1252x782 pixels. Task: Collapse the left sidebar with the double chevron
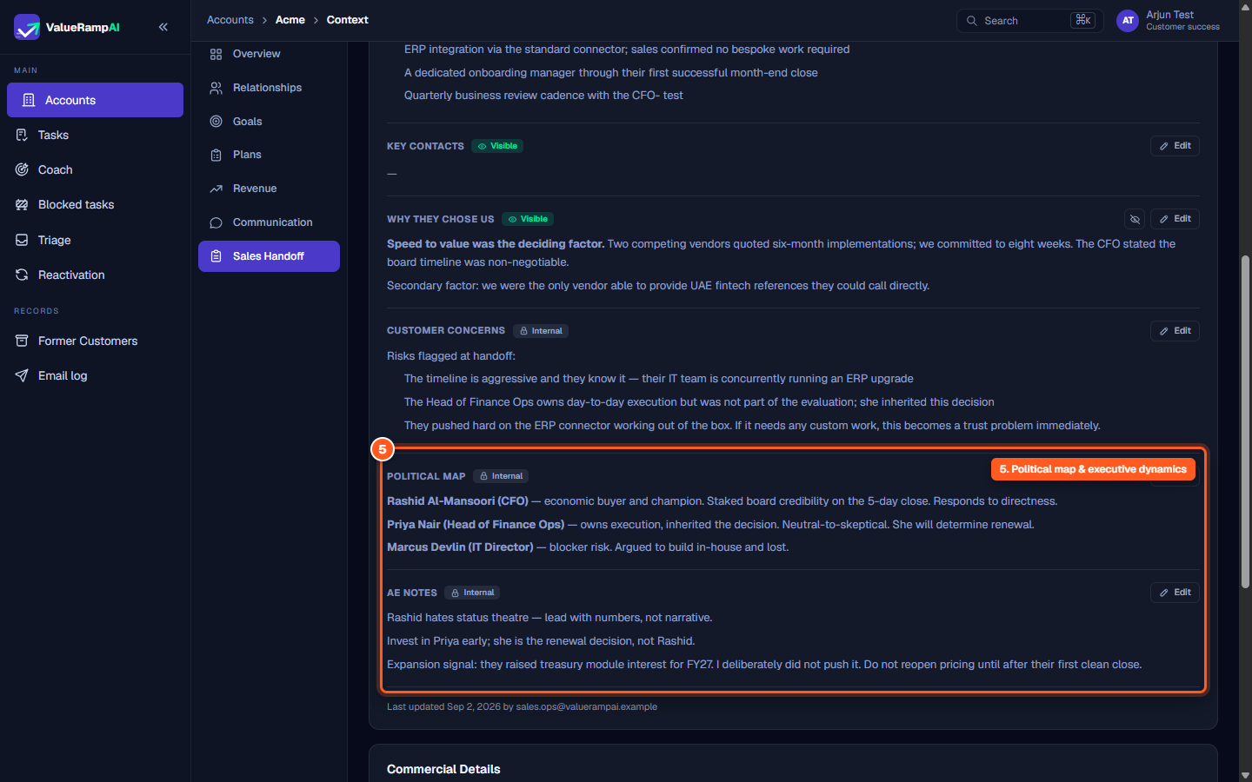[x=163, y=27]
